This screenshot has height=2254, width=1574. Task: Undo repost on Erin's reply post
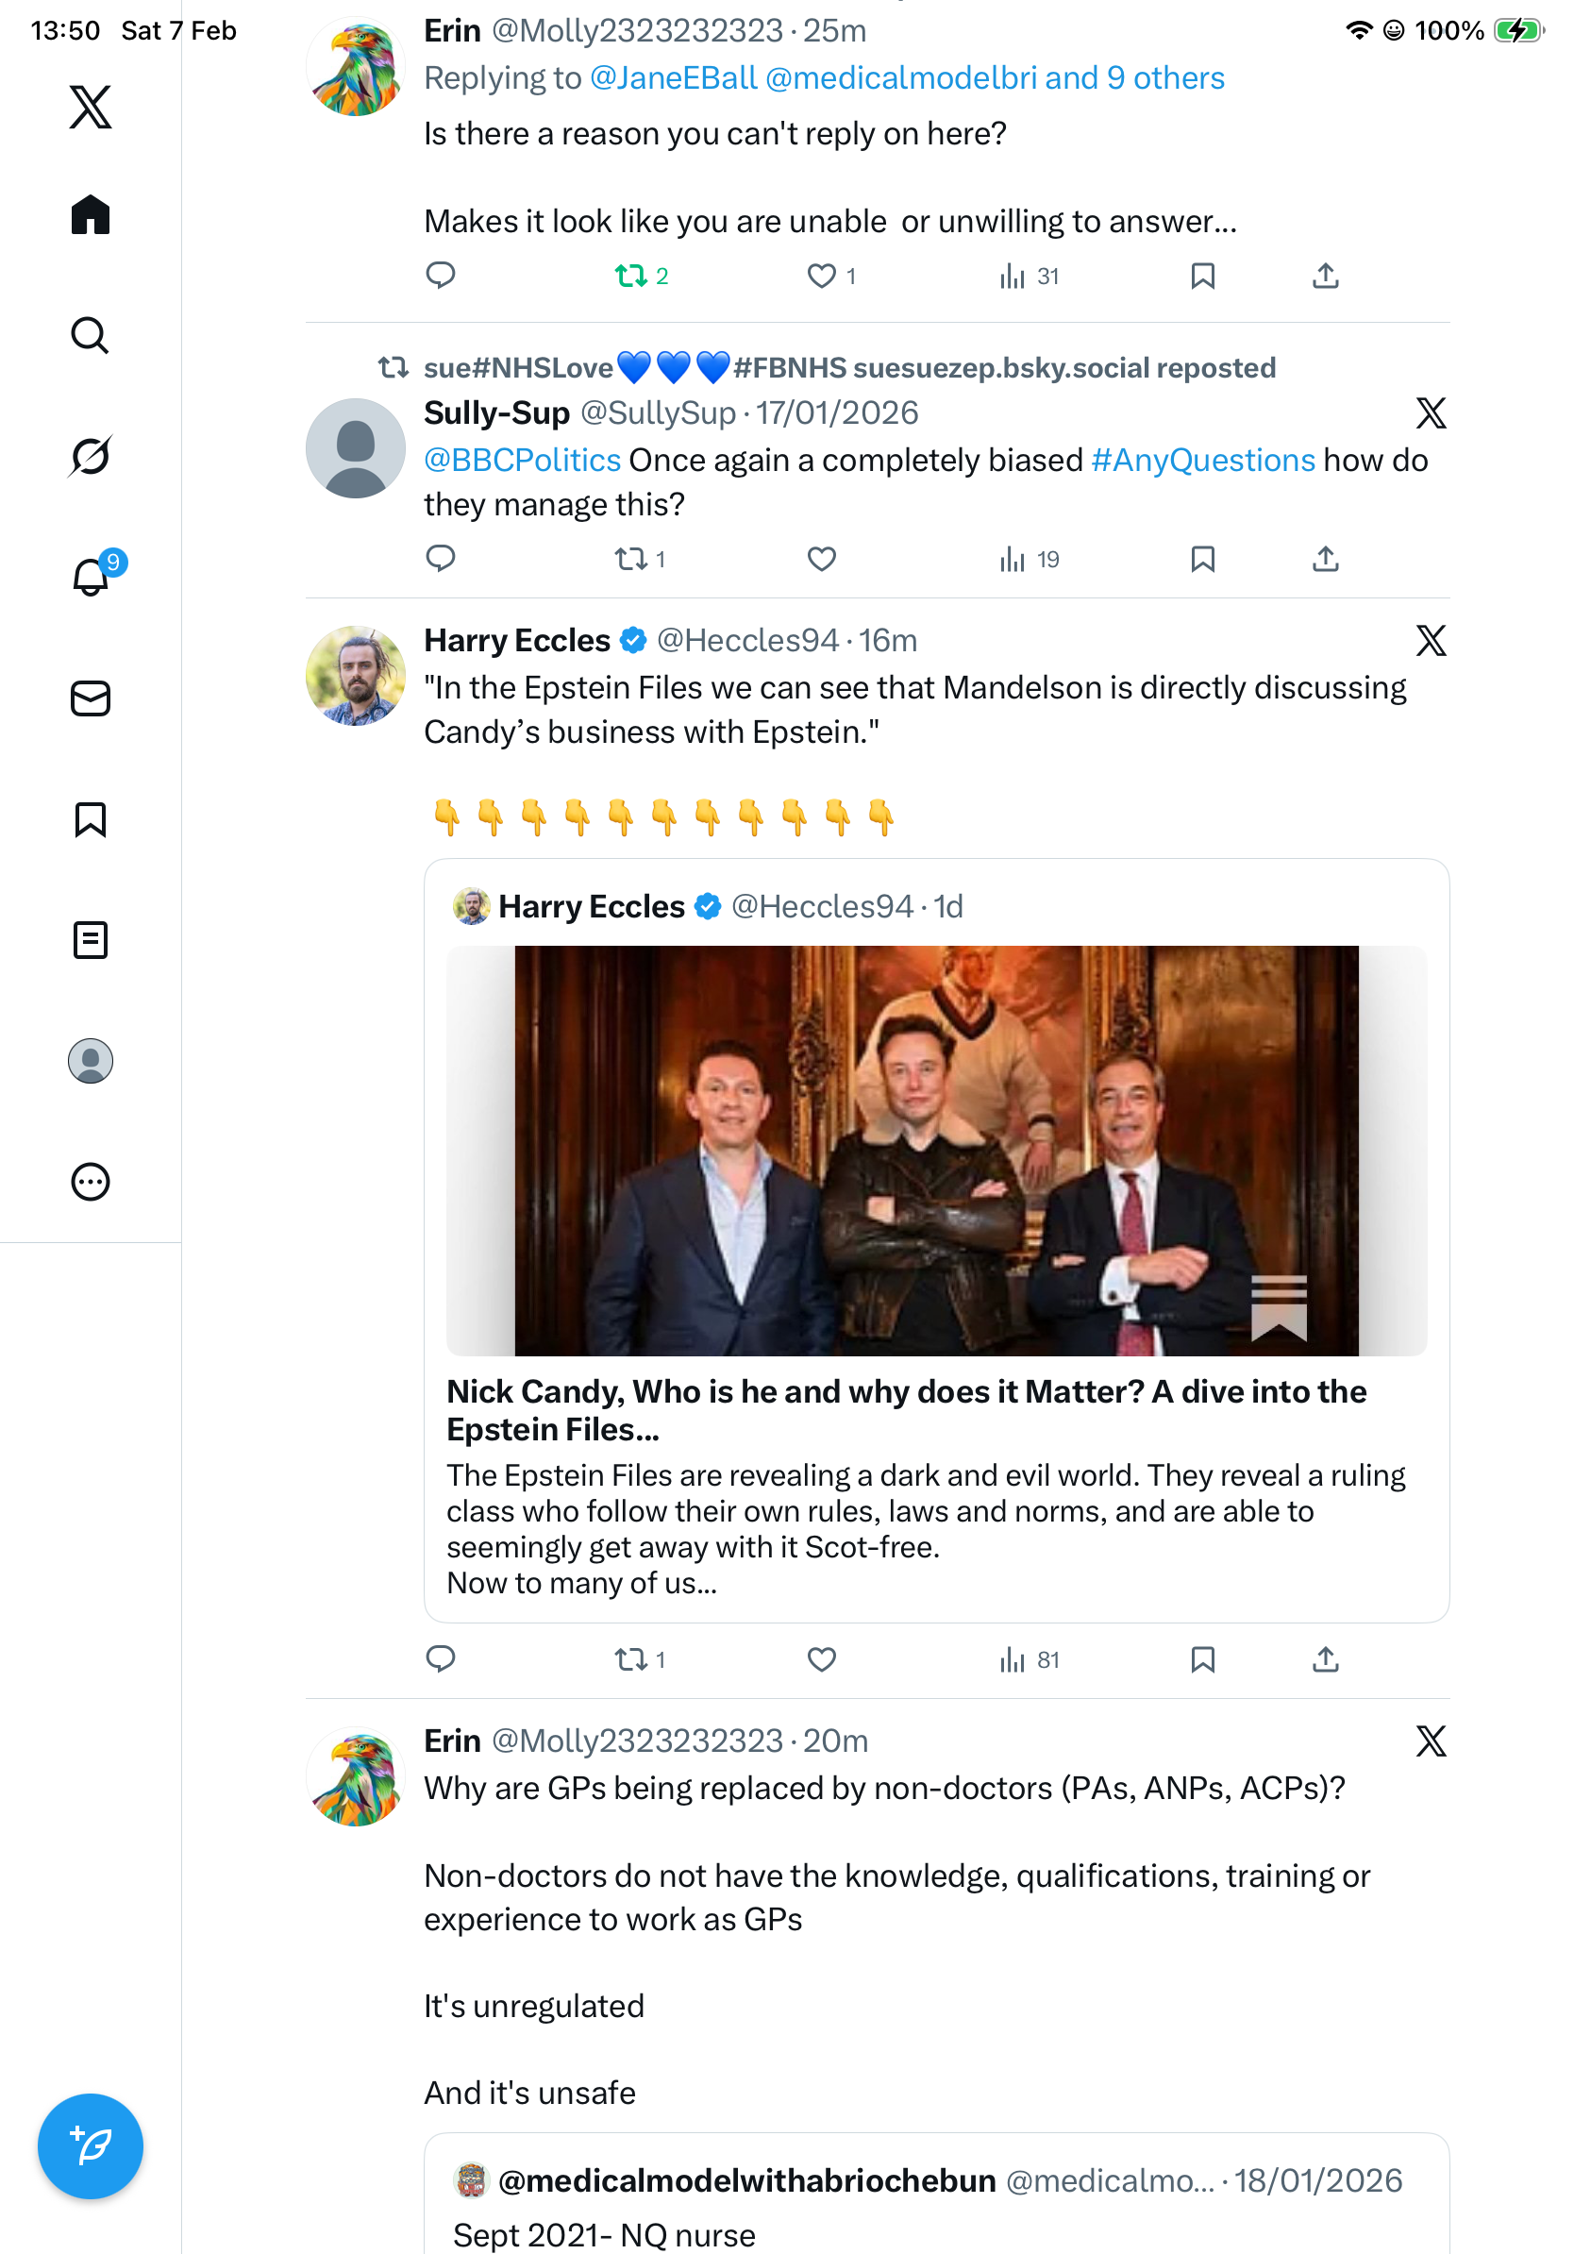(631, 276)
